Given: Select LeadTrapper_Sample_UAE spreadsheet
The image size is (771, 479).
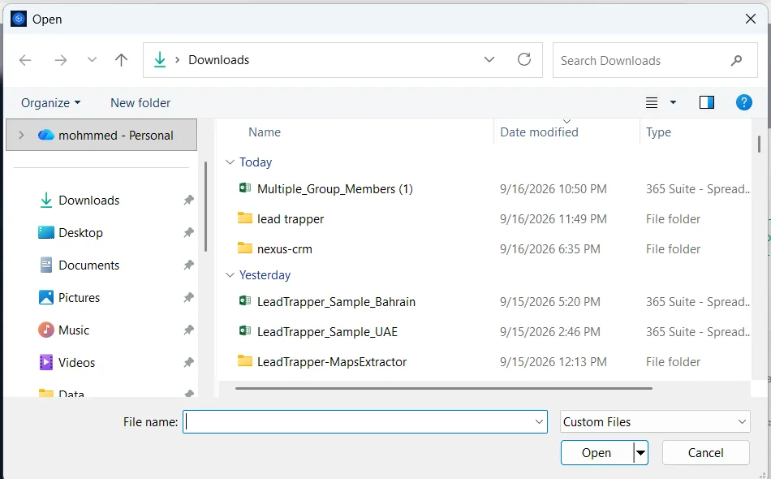Looking at the screenshot, I should coord(327,331).
